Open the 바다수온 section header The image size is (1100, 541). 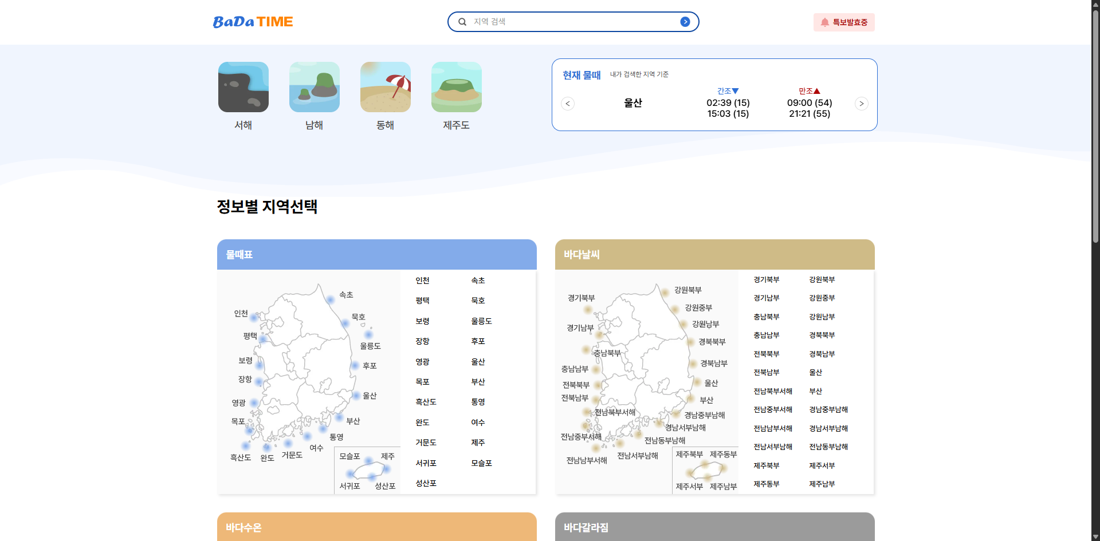point(376,527)
